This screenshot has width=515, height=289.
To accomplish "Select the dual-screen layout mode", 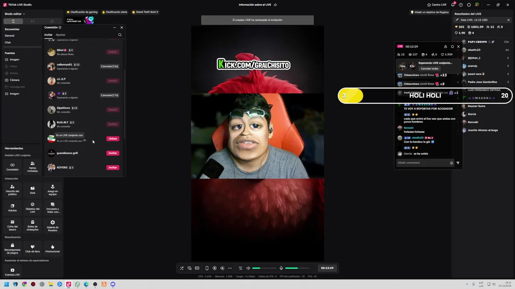I will tap(52, 21).
